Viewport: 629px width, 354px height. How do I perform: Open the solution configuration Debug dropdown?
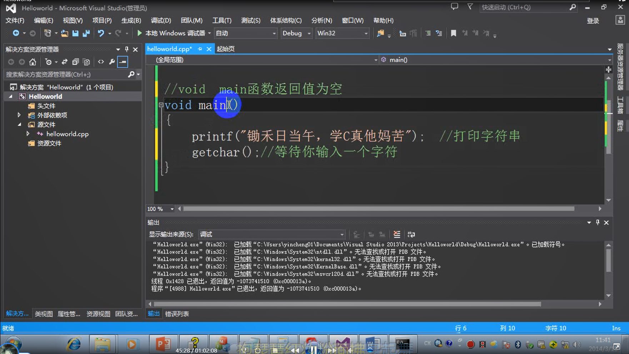click(x=296, y=33)
